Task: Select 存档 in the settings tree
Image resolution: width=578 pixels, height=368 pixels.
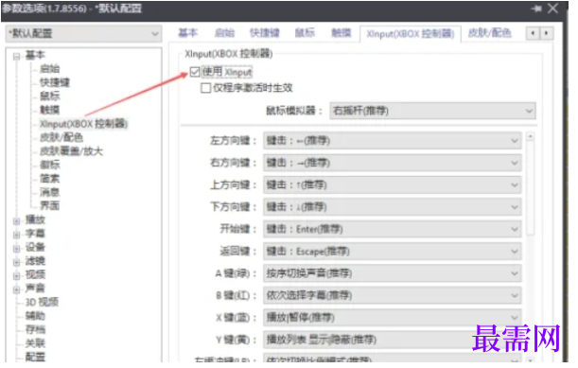Action: coord(35,329)
